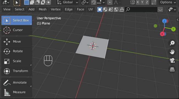Click the zoom magnifier viewport button
The height and width of the screenshot is (99, 179).
point(172,43)
